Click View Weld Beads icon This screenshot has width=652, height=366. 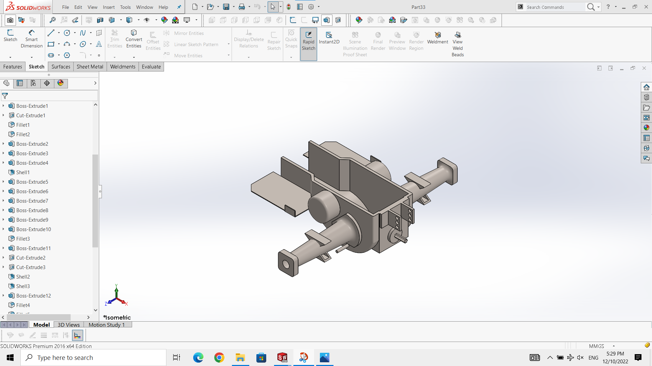pos(457,44)
